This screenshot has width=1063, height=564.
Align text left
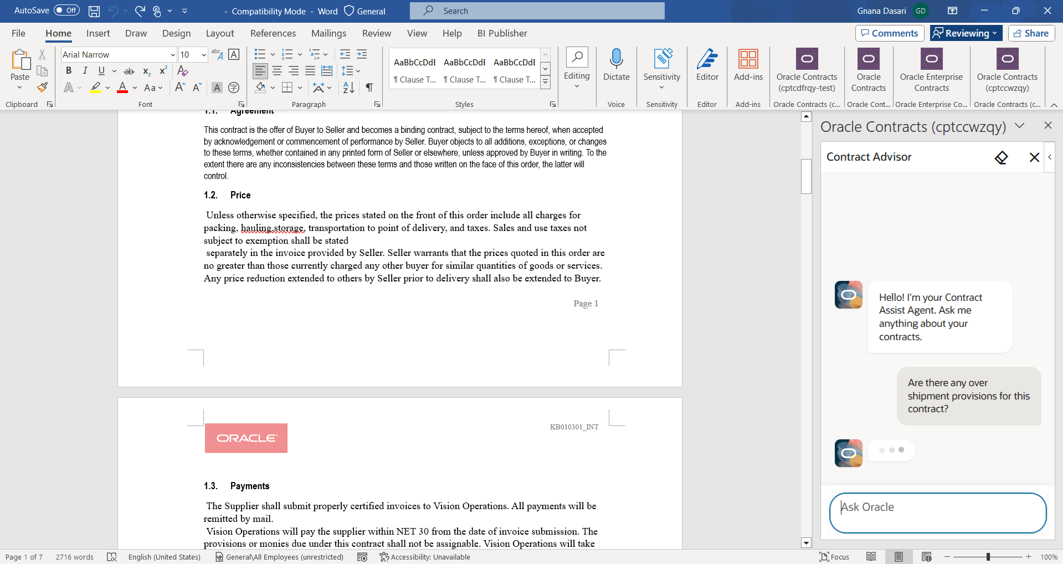click(260, 71)
